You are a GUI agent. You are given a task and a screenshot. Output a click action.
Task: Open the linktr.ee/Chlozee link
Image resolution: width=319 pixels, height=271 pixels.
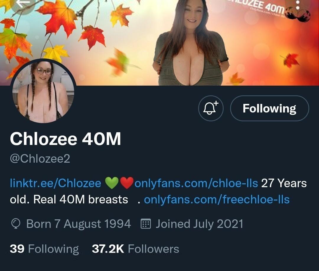[x=56, y=183]
